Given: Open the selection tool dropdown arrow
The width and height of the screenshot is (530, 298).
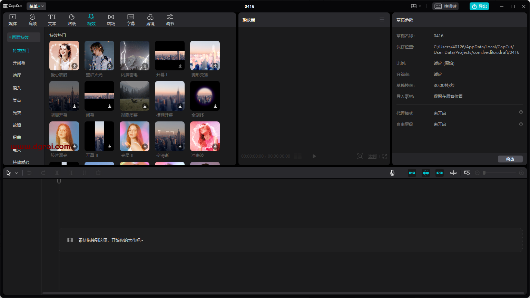Looking at the screenshot, I should pos(17,173).
